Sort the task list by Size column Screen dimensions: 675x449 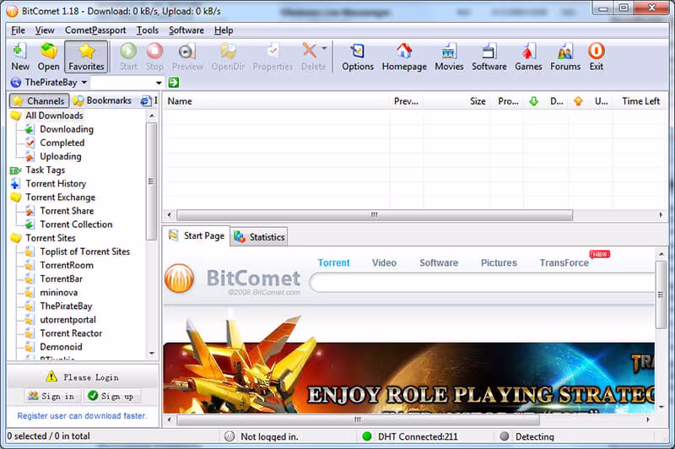[456, 101]
